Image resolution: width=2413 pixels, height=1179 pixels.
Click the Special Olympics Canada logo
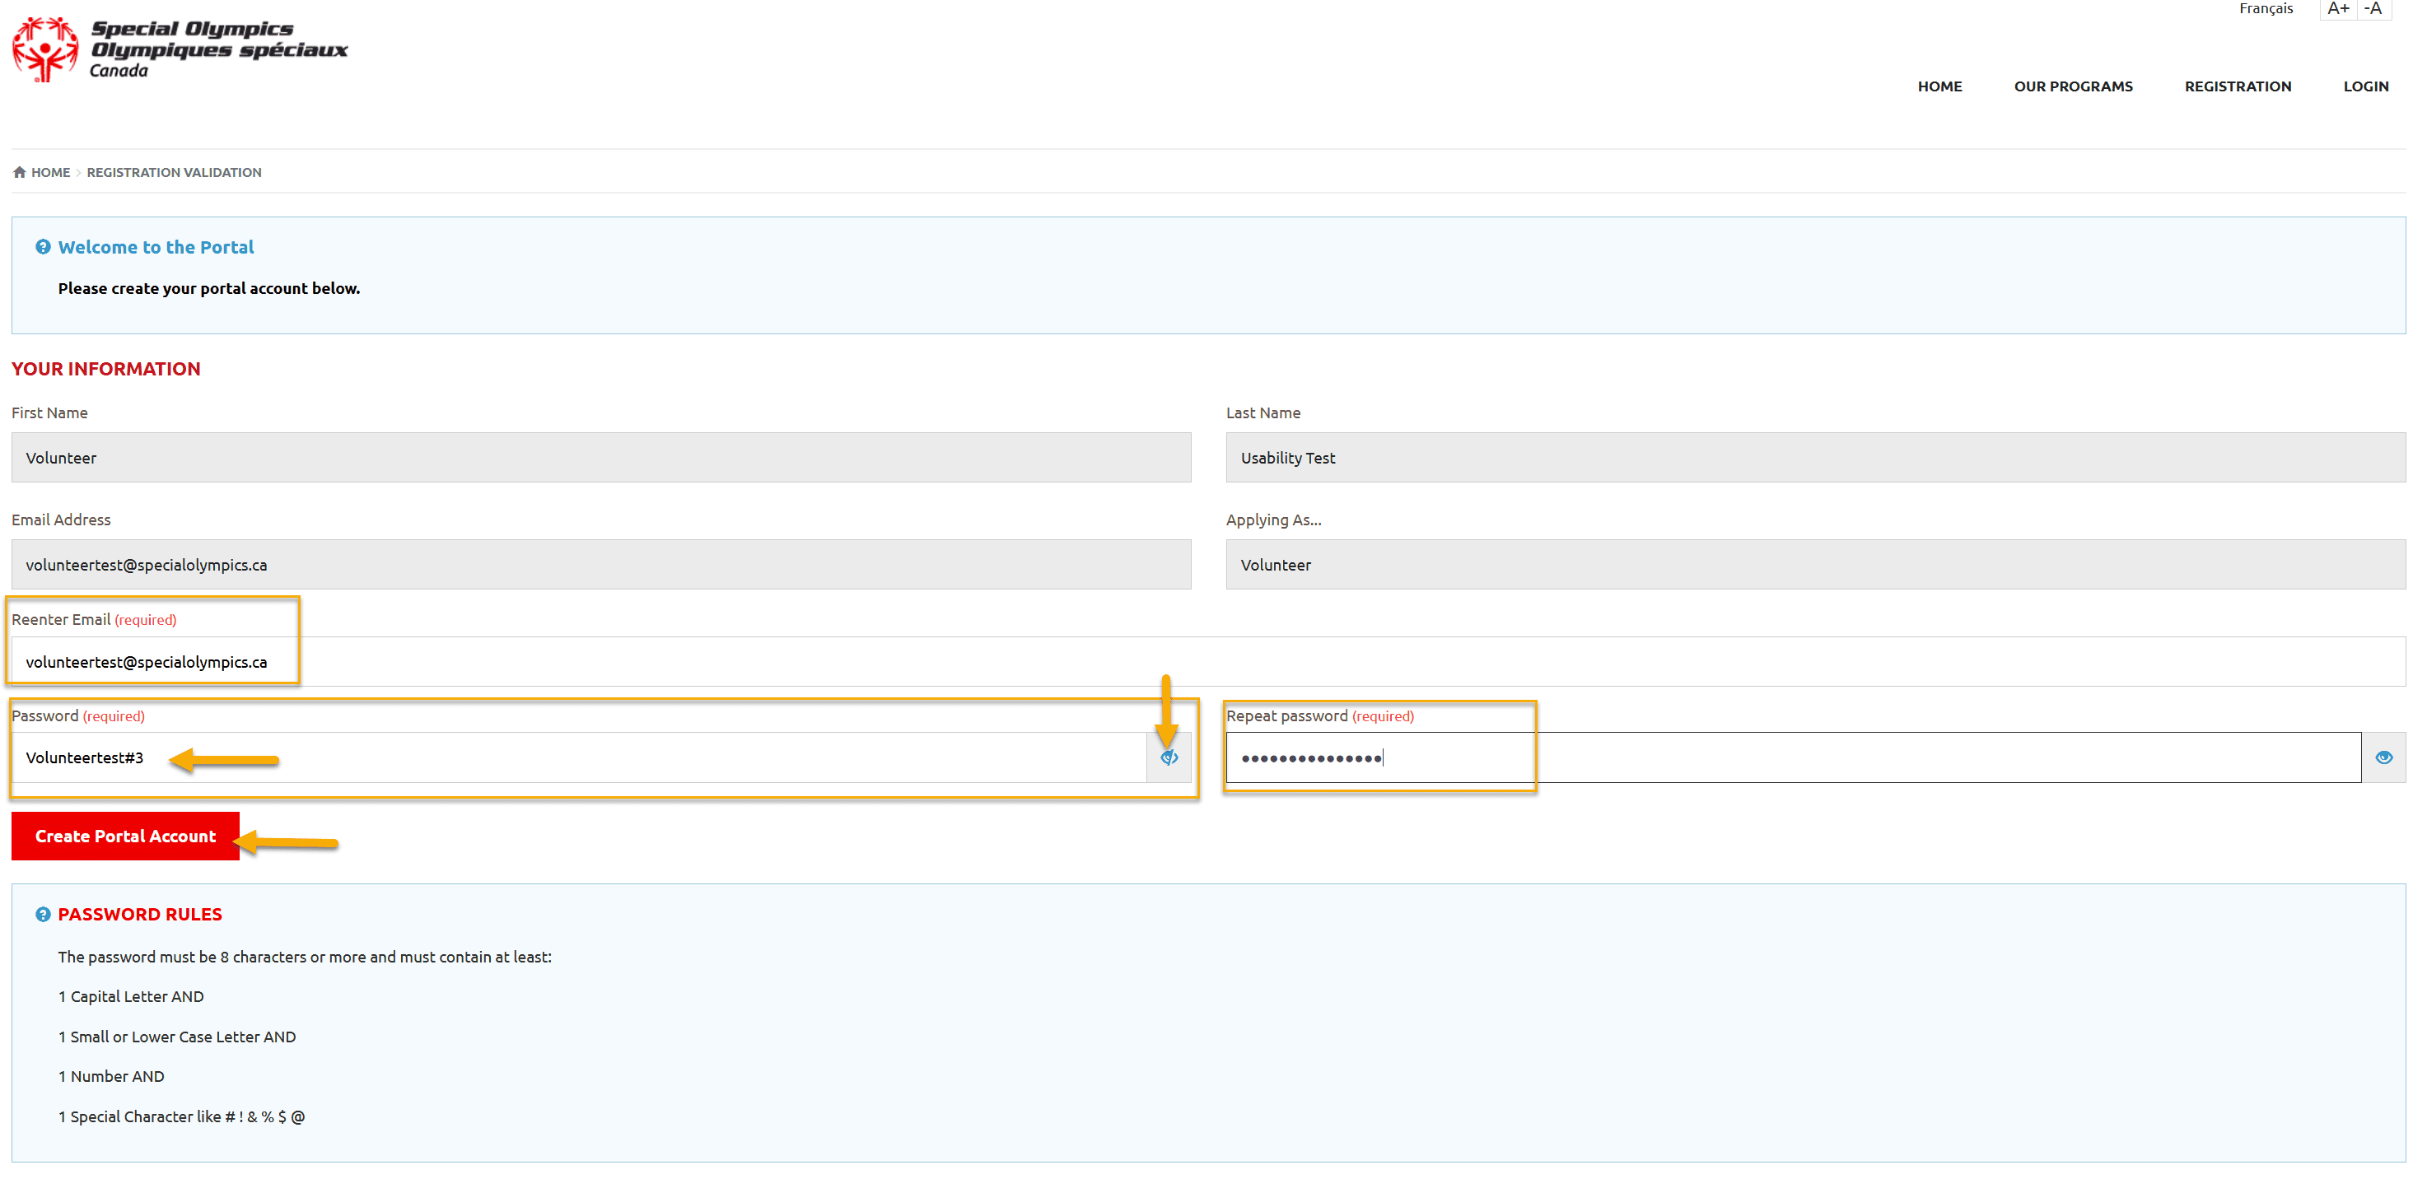pyautogui.click(x=180, y=49)
